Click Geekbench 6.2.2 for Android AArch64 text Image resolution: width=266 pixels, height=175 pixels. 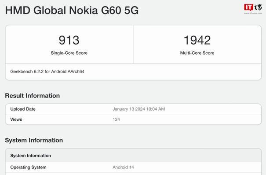pos(47,72)
